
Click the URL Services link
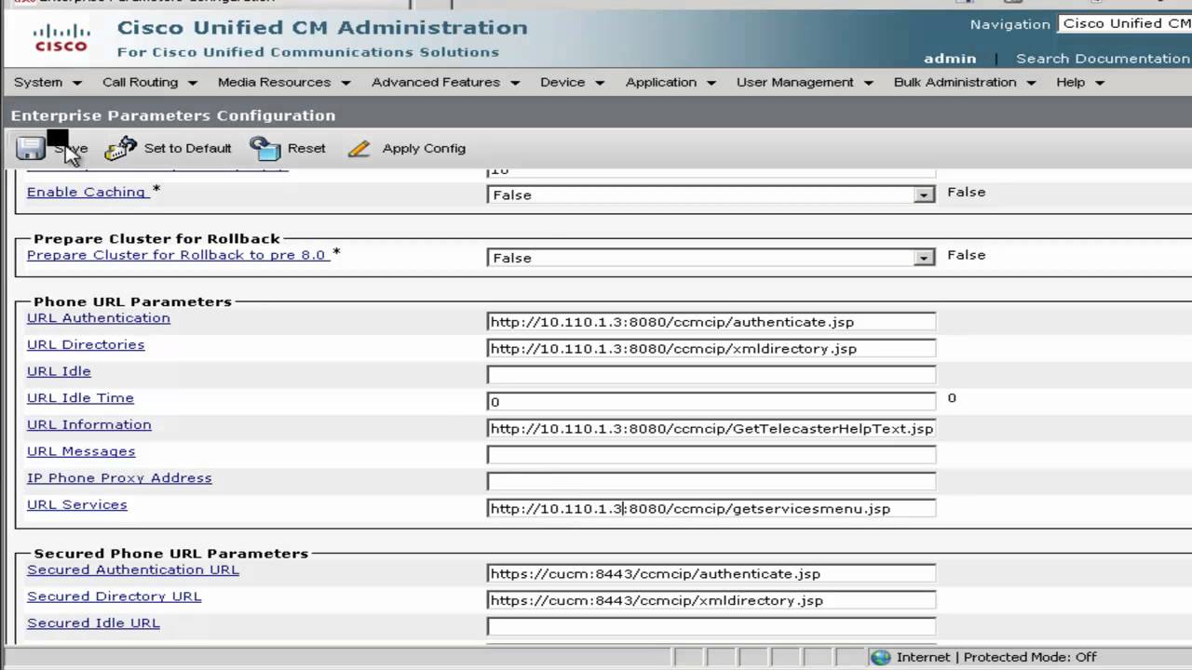[x=76, y=504]
